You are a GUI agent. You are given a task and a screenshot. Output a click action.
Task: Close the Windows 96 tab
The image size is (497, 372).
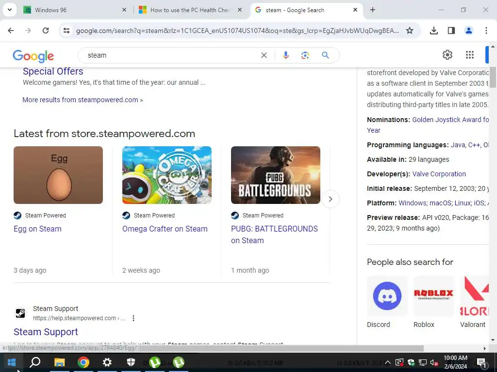pyautogui.click(x=124, y=10)
